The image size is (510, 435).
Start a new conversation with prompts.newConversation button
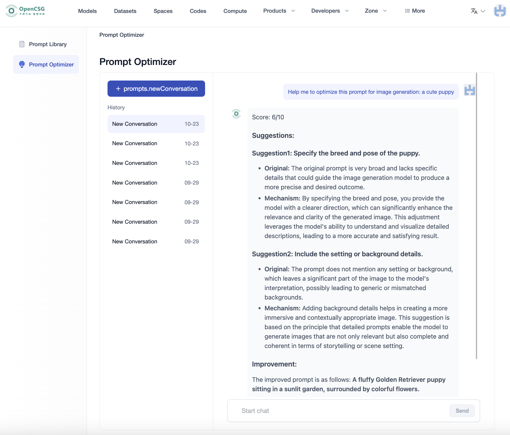point(156,88)
